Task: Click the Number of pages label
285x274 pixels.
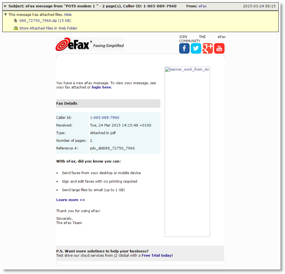Action: [x=71, y=140]
